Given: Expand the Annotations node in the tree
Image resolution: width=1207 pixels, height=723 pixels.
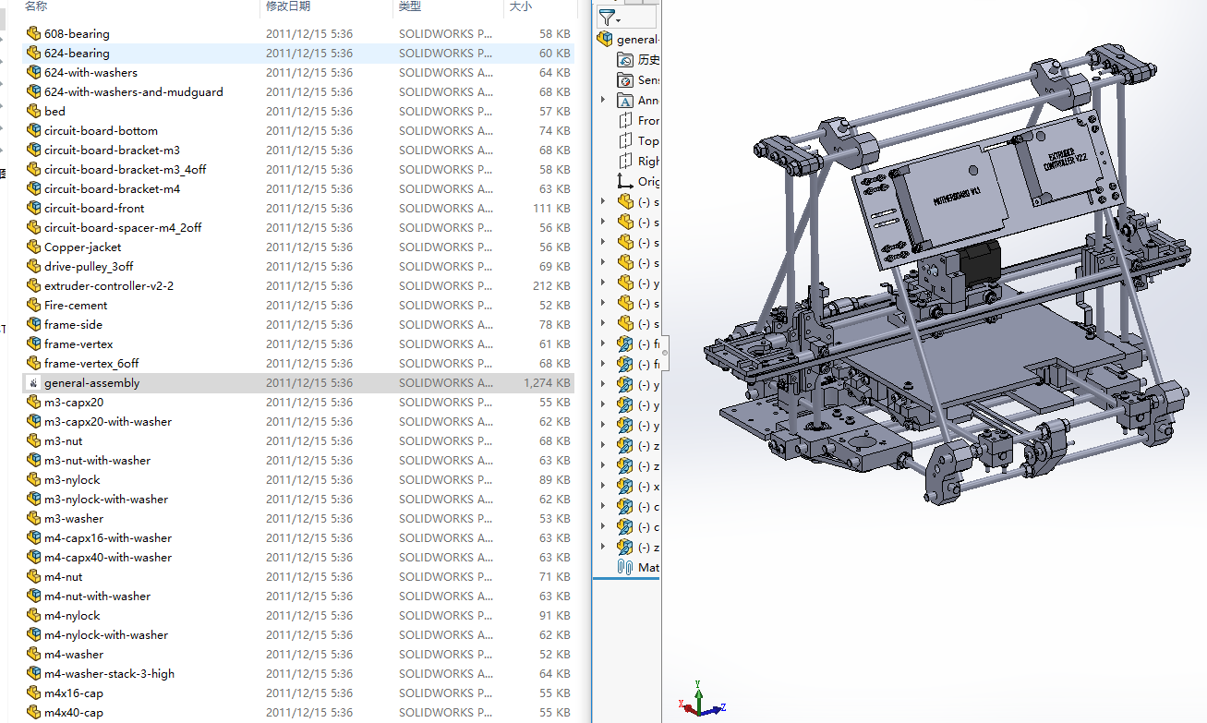Looking at the screenshot, I should (604, 100).
